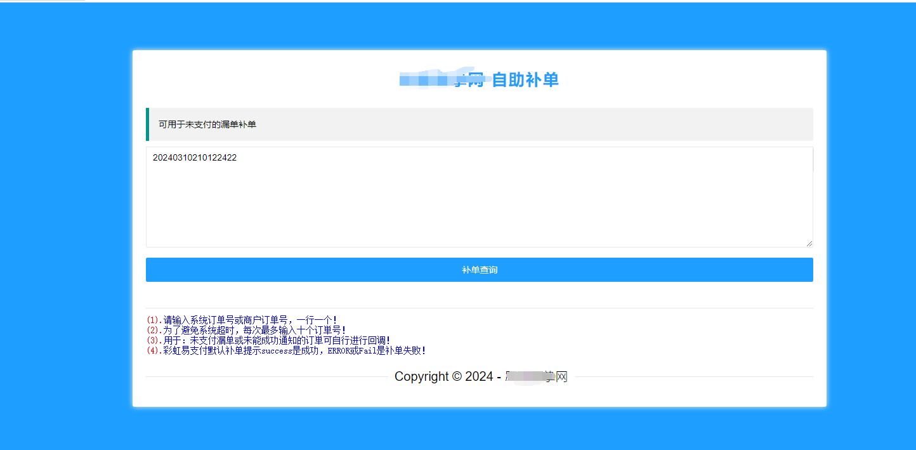This screenshot has height=450, width=916.
Task: Click instruction text 每次最多输入十个订单号
Action: (292, 331)
